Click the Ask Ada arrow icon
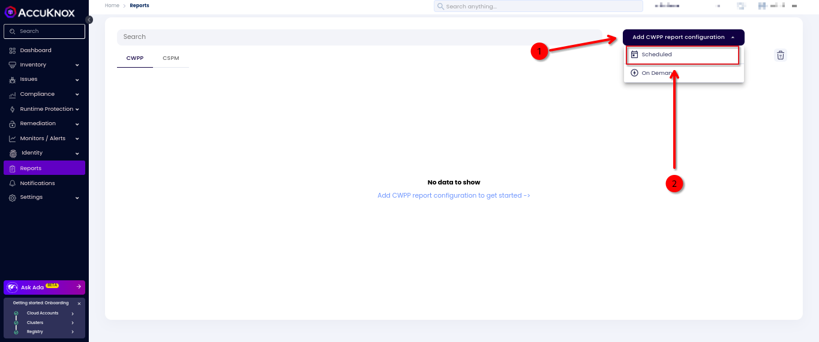This screenshot has width=819, height=342. coord(79,287)
